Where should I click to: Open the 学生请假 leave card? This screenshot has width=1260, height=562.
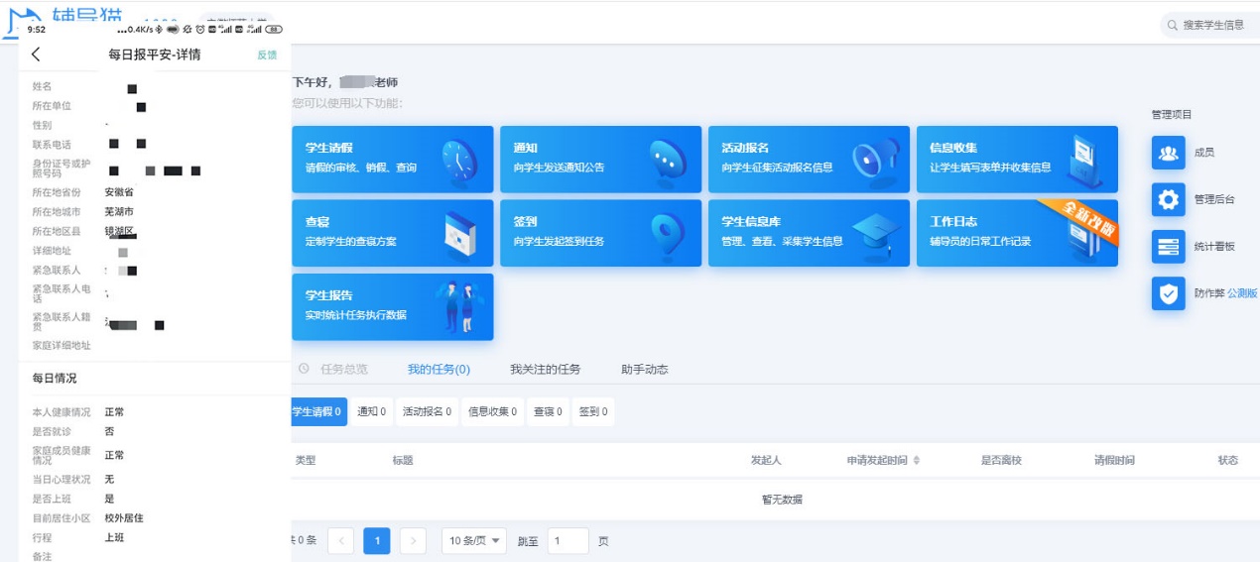point(392,159)
